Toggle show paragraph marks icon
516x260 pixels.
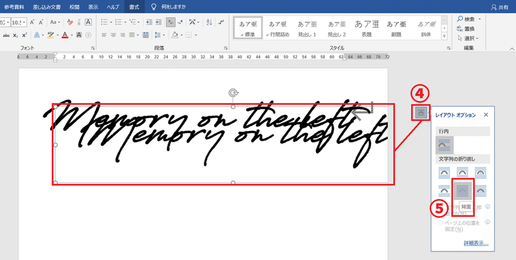[x=221, y=23]
